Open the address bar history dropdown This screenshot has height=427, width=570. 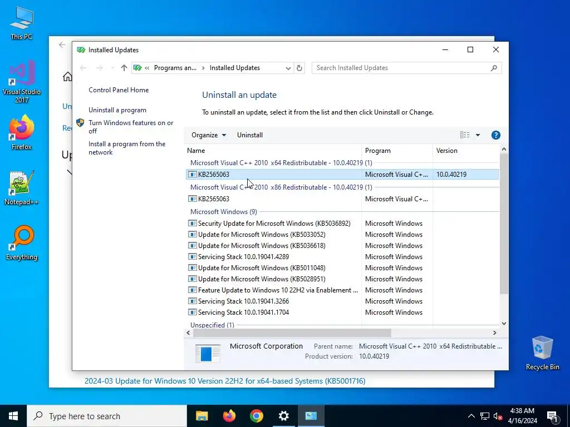click(288, 68)
